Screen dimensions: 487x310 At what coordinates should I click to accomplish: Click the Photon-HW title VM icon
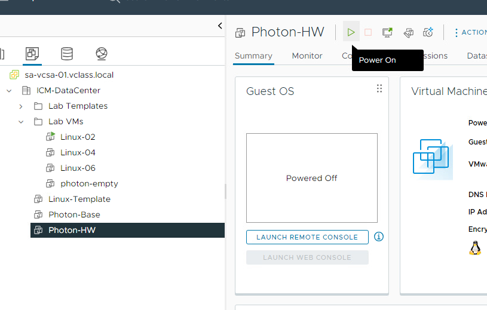(240, 33)
